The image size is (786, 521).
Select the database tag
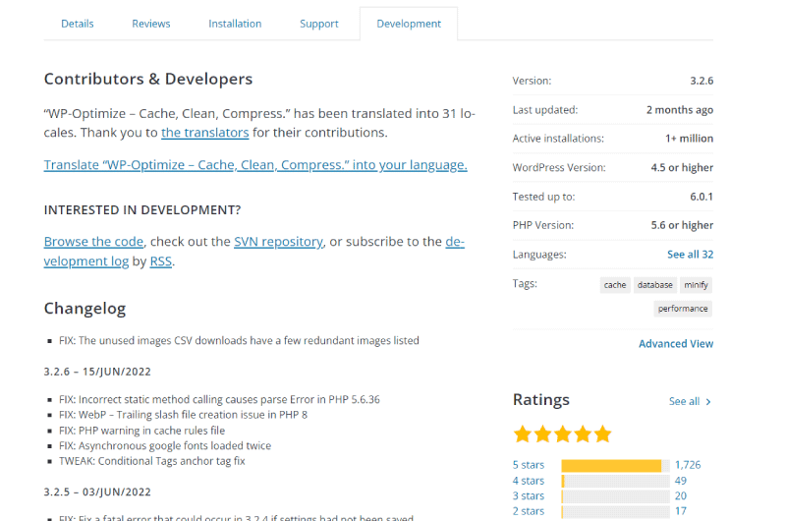655,285
